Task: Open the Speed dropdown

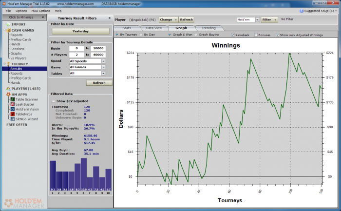Action: pyautogui.click(x=103, y=61)
